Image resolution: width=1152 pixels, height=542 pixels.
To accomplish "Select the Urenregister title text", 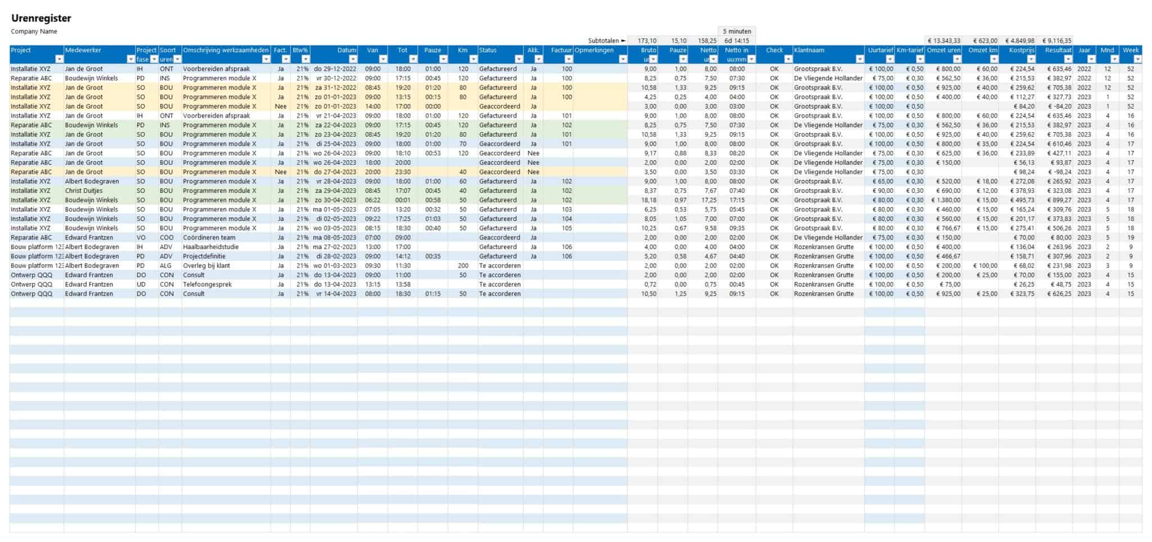I will tap(41, 17).
